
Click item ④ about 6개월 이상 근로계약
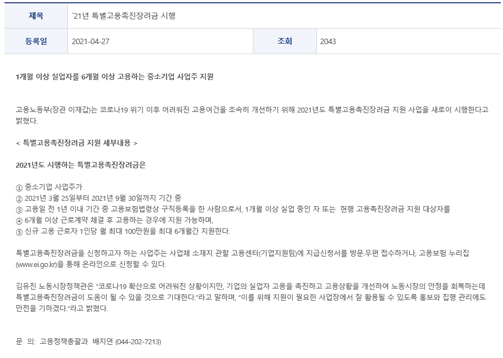tap(114, 220)
